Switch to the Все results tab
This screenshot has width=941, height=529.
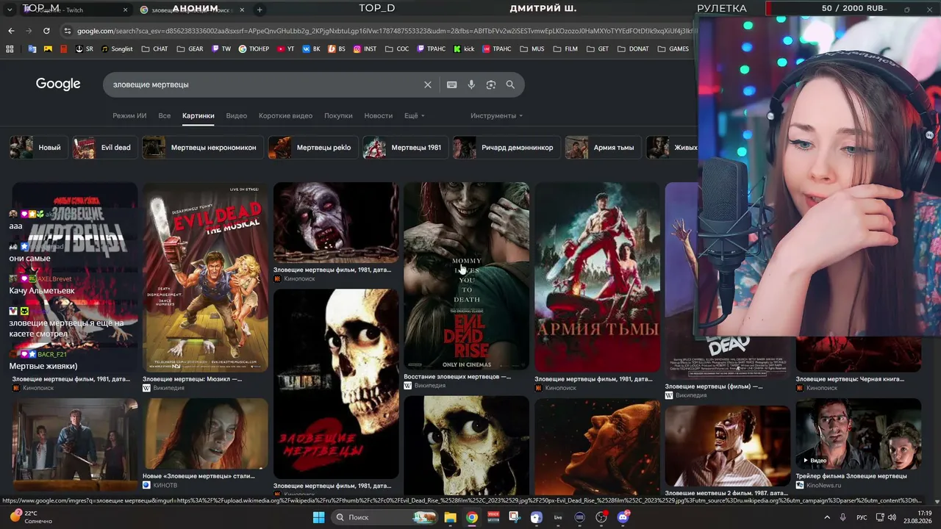point(165,116)
